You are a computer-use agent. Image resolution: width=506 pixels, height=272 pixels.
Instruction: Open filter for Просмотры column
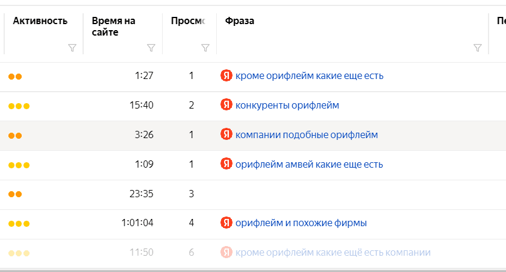(x=205, y=48)
